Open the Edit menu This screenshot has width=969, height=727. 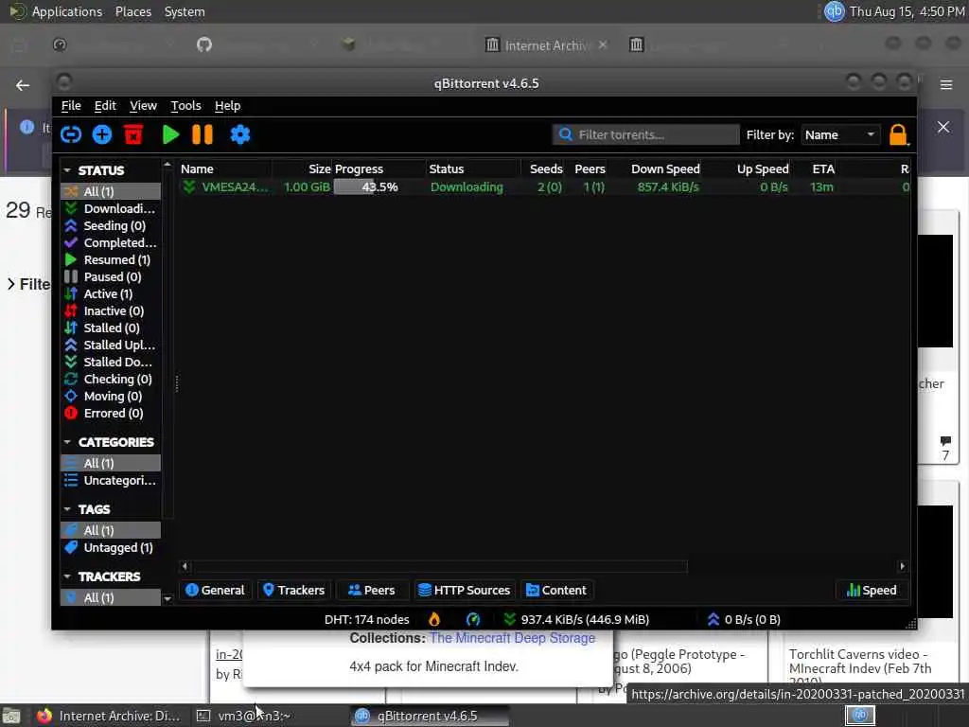coord(105,106)
